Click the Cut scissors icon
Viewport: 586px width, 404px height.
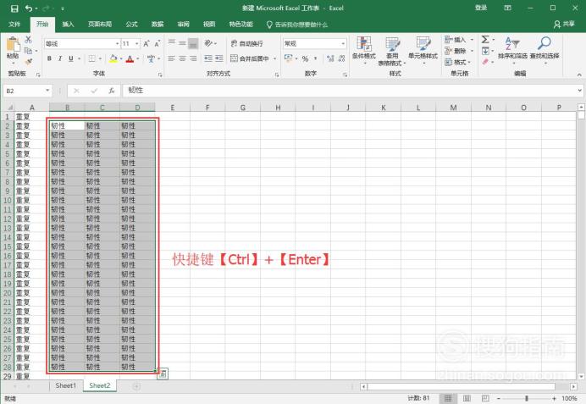click(29, 40)
